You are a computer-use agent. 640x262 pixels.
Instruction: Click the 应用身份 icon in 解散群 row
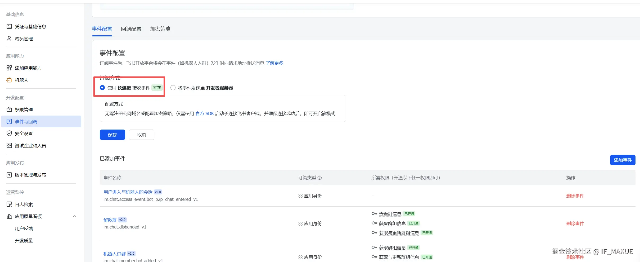pyautogui.click(x=300, y=223)
